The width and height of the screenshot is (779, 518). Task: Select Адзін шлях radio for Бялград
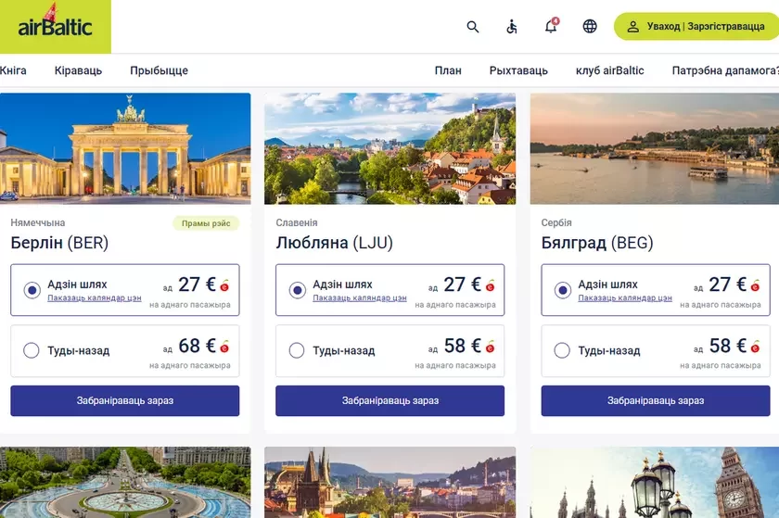(562, 290)
